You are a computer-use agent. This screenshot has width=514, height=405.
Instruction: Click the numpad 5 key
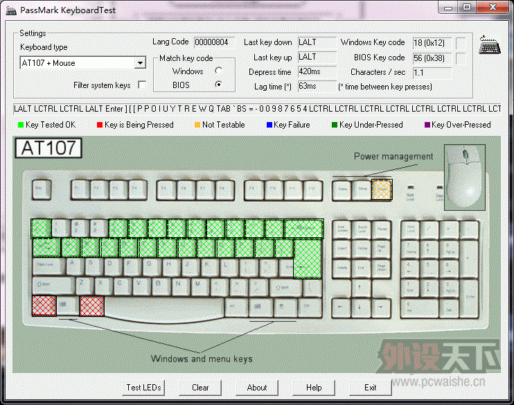tap(430, 269)
